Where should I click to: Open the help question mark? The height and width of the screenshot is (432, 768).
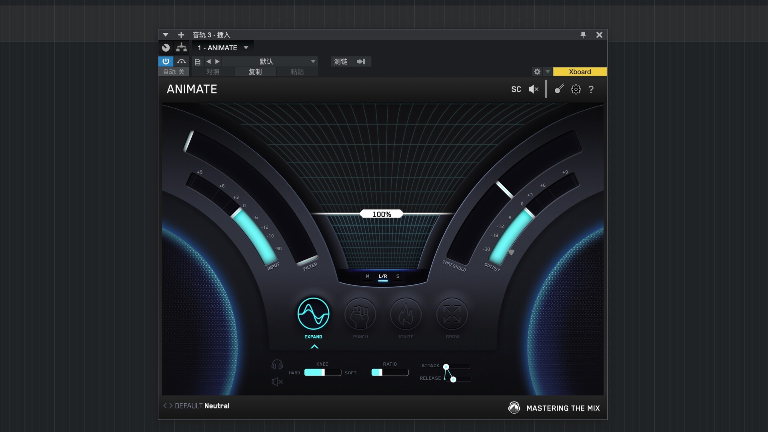click(591, 89)
